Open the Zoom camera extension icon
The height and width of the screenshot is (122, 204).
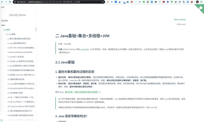(188, 2)
